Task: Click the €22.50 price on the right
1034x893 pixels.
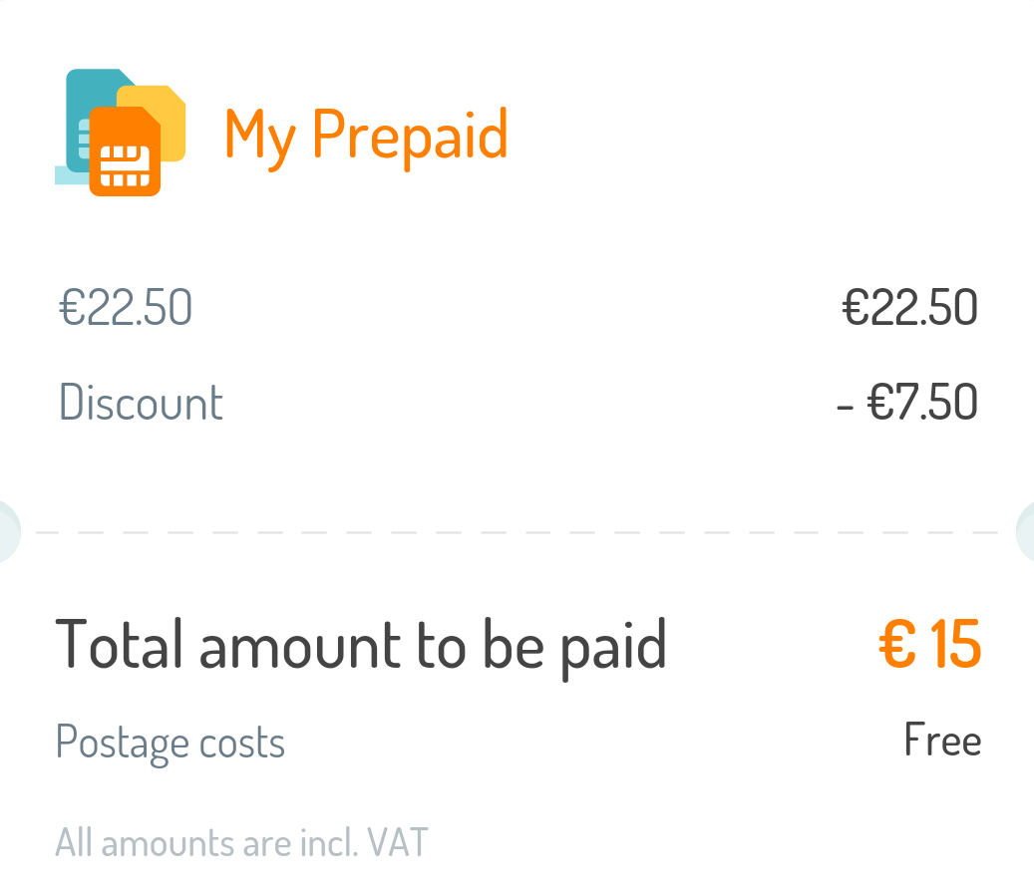Action: pyautogui.click(x=909, y=308)
